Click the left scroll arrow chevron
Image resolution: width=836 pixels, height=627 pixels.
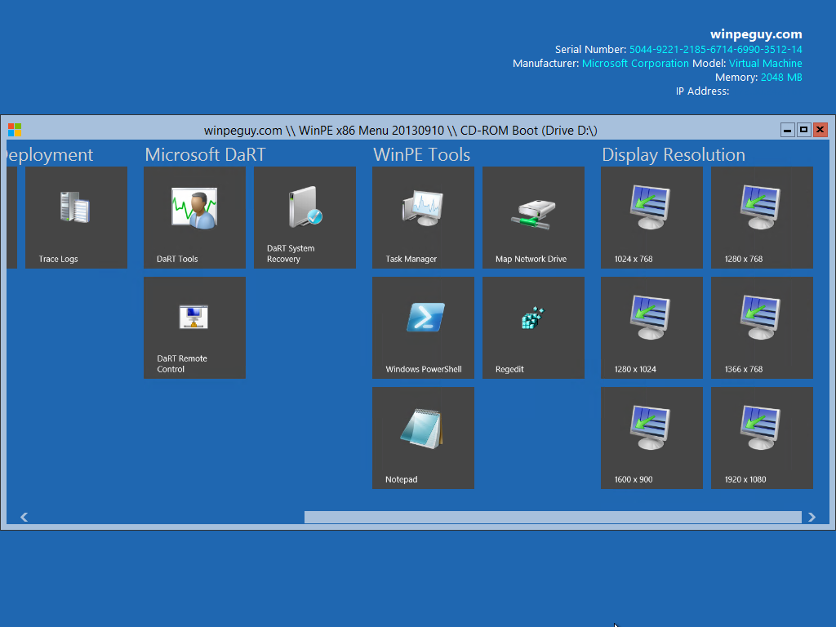coord(24,516)
